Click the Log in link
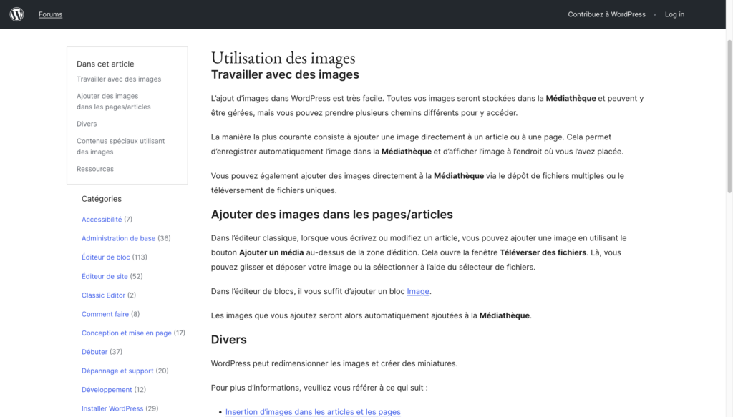 pyautogui.click(x=674, y=14)
